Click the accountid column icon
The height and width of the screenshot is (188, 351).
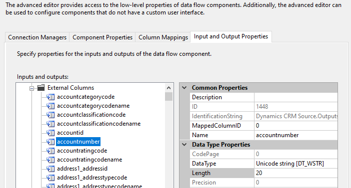click(50, 133)
